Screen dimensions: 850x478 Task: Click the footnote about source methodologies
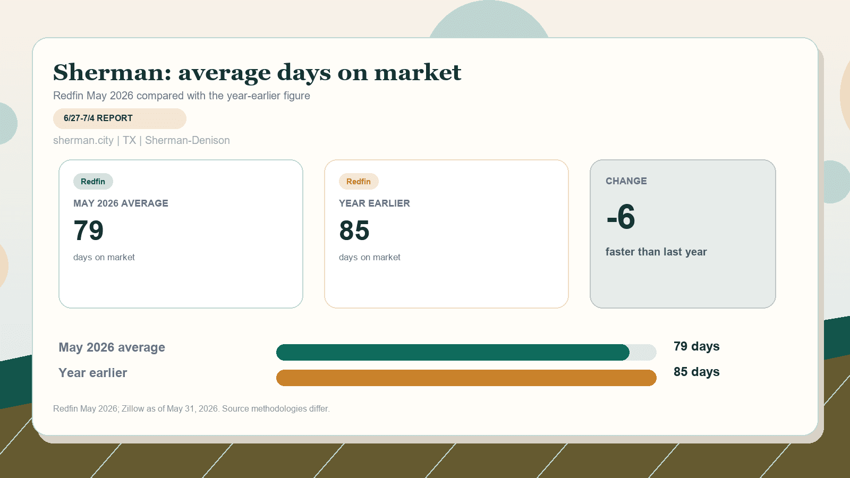coord(191,408)
